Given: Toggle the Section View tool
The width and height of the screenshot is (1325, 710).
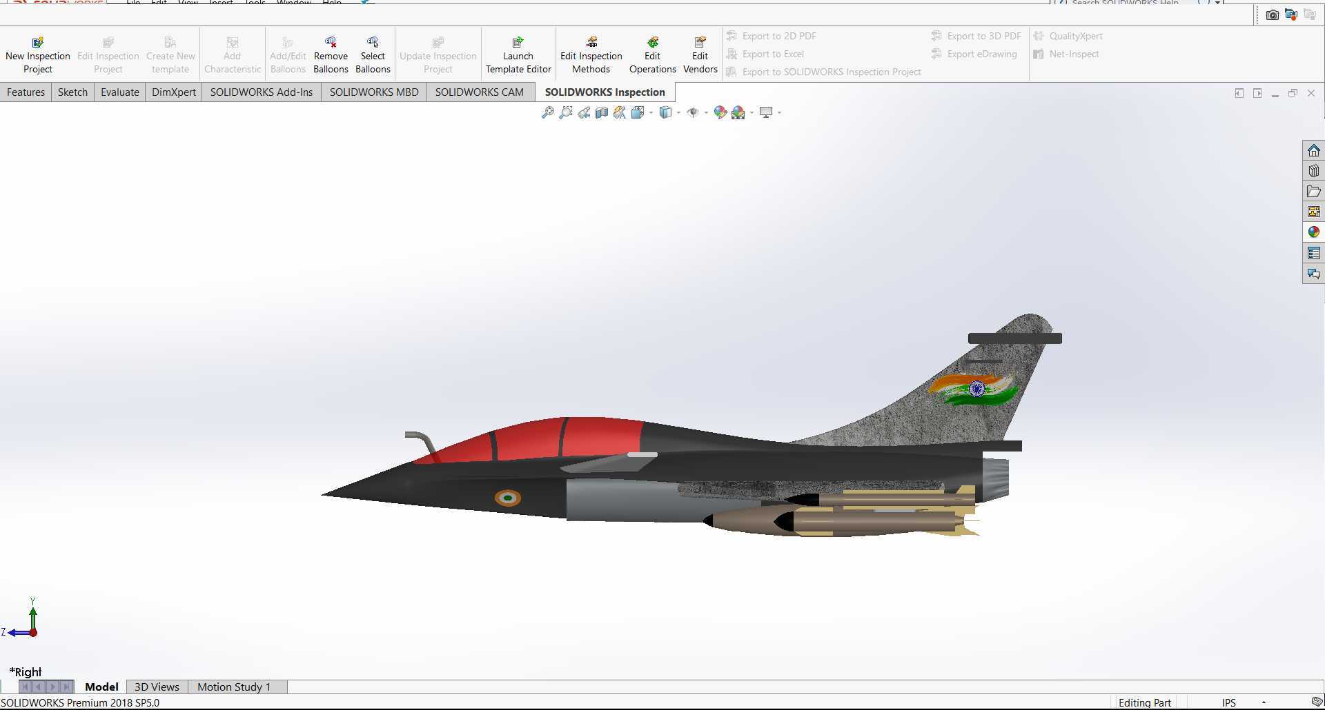Looking at the screenshot, I should tap(602, 112).
